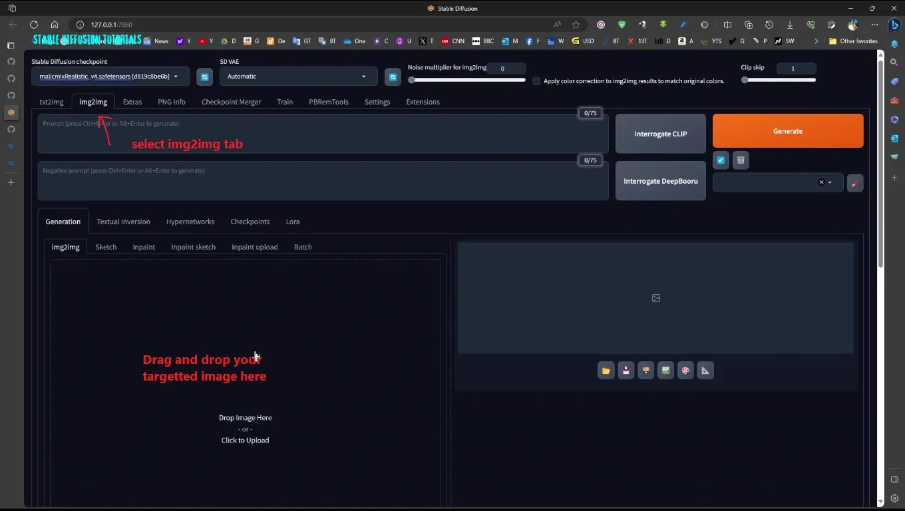The width and height of the screenshot is (905, 511).
Task: Enable apply color correction checkbox
Action: tap(536, 81)
